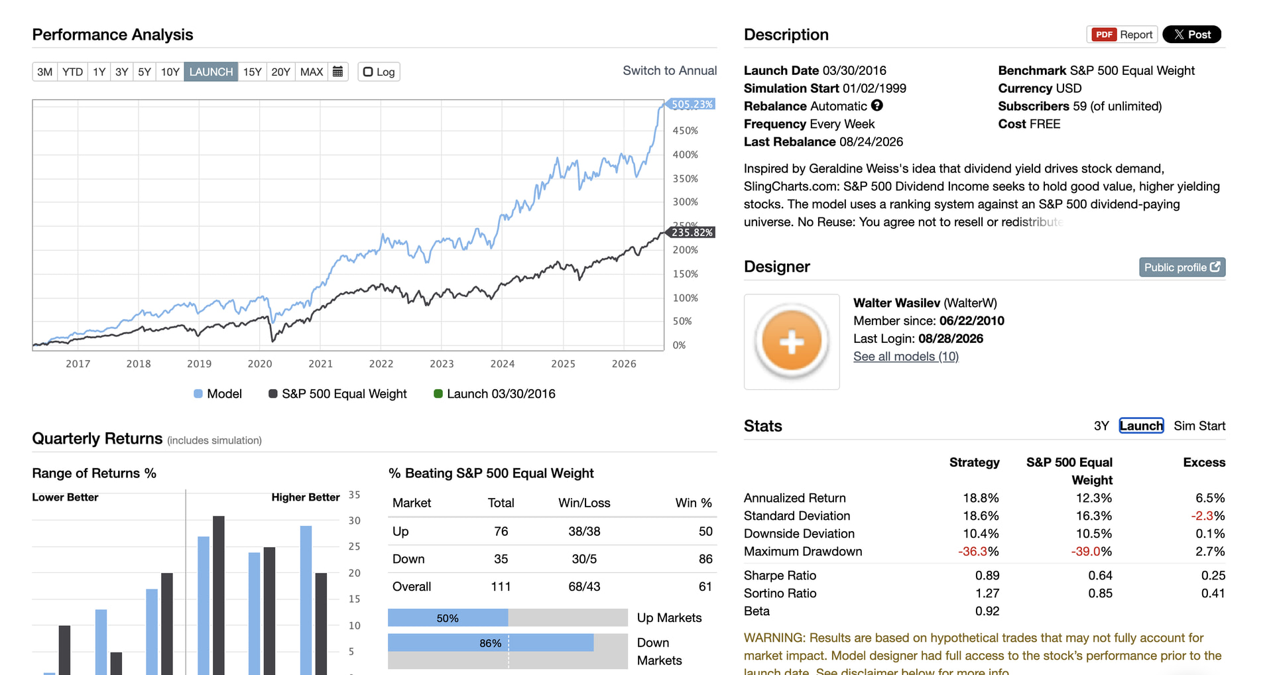1273x675 pixels.
Task: Click the Launch Date 03/30/2016 text
Action: 815,70
